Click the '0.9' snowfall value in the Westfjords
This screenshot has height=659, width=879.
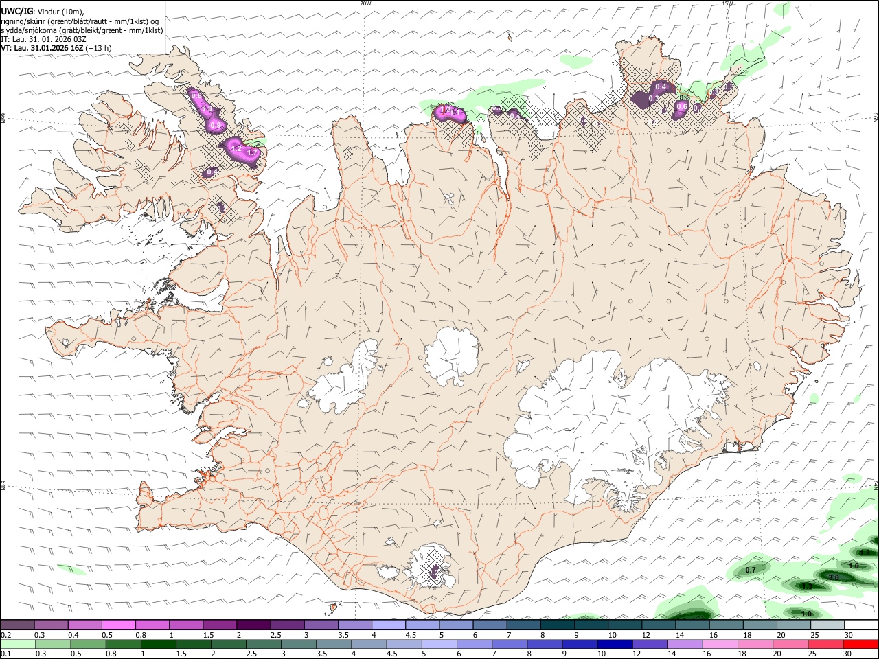click(216, 126)
